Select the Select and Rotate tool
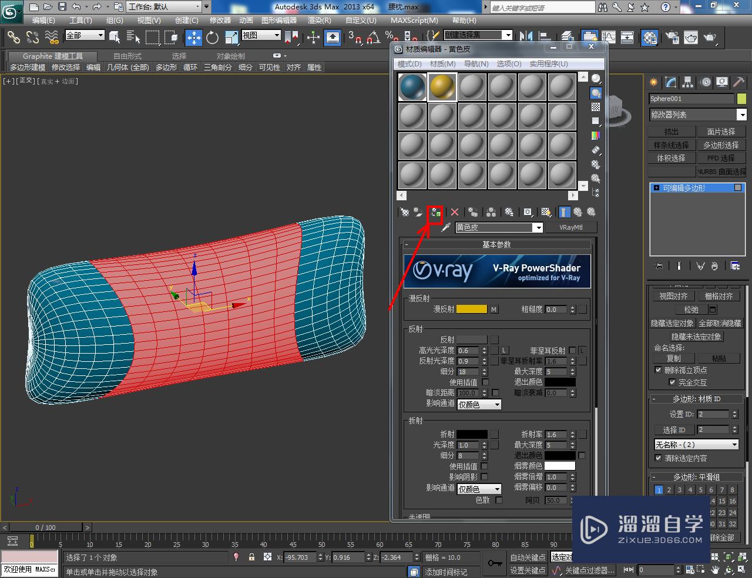This screenshot has height=578, width=752. tap(213, 38)
